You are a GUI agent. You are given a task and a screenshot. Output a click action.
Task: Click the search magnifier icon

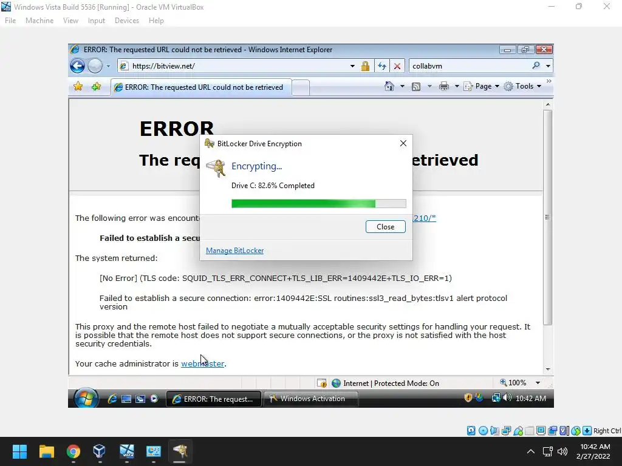(x=536, y=66)
